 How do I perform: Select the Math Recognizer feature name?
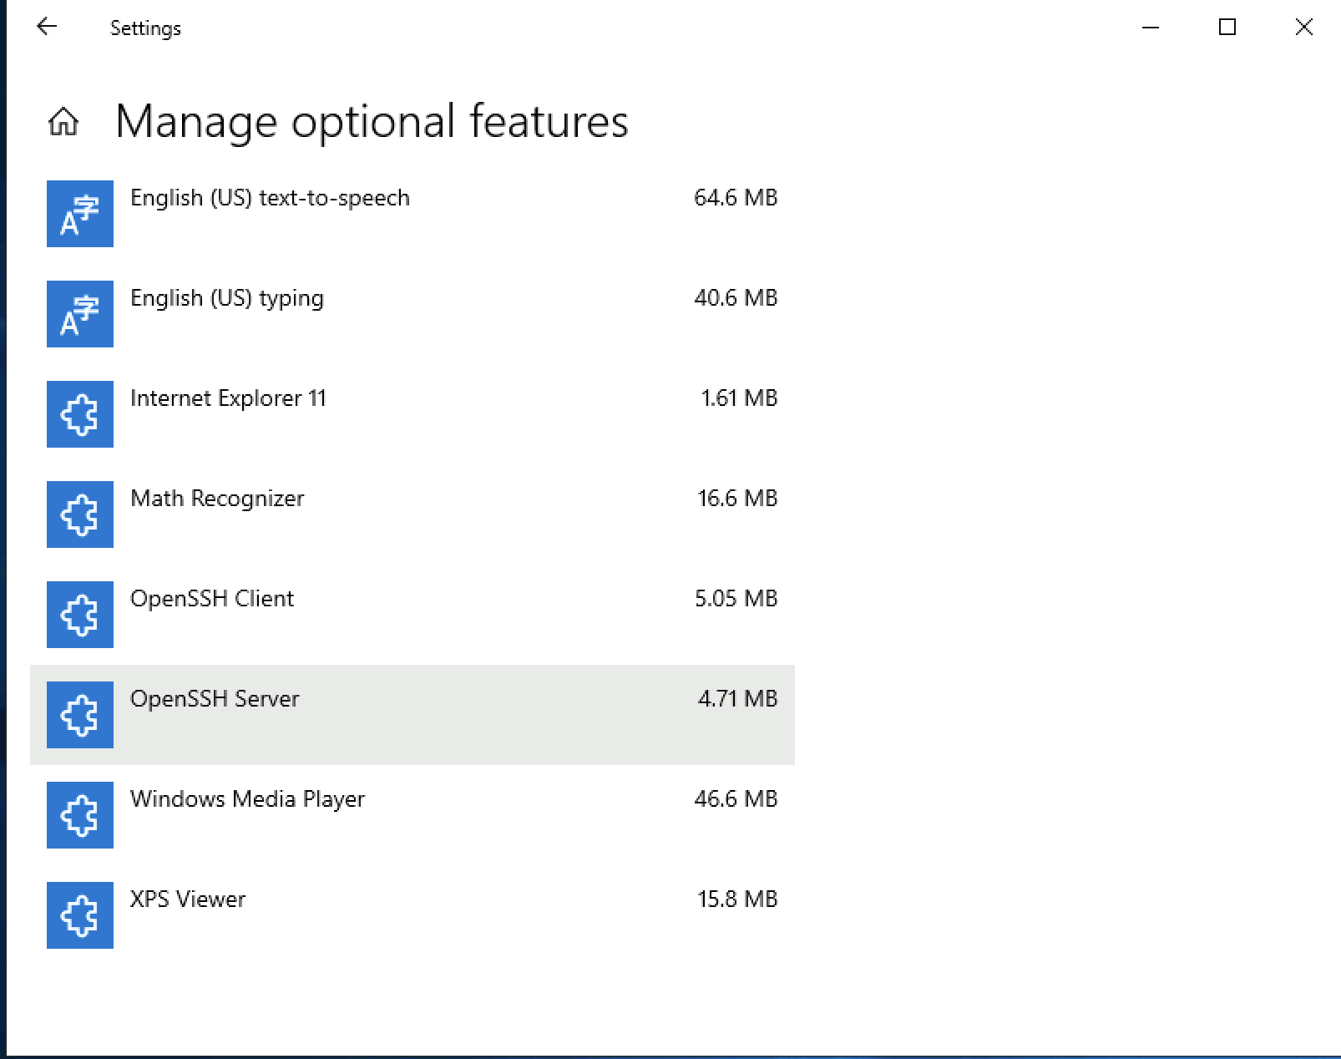tap(217, 499)
